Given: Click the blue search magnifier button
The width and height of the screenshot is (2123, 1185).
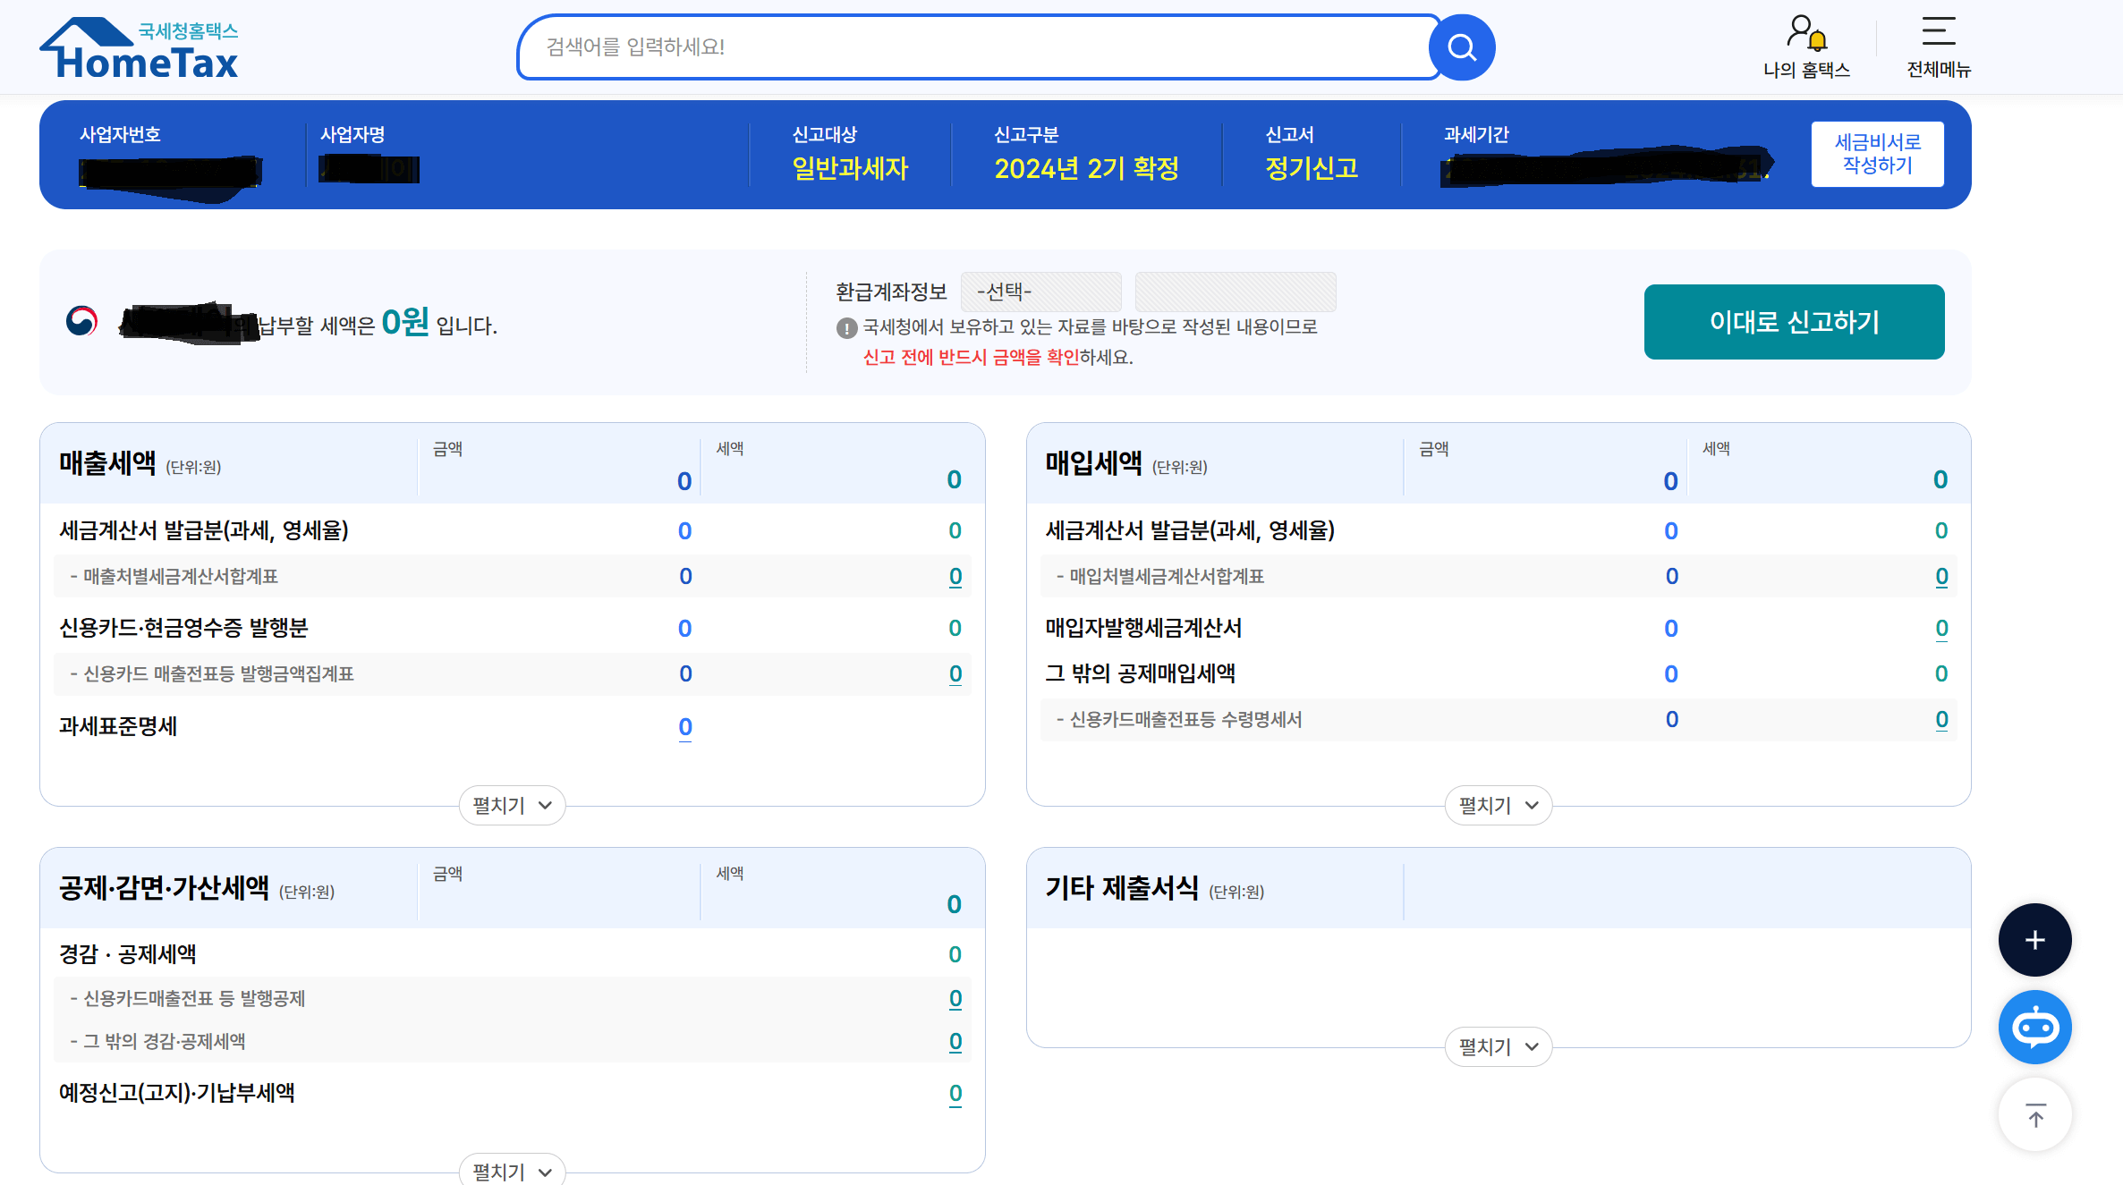Looking at the screenshot, I should coord(1462,47).
